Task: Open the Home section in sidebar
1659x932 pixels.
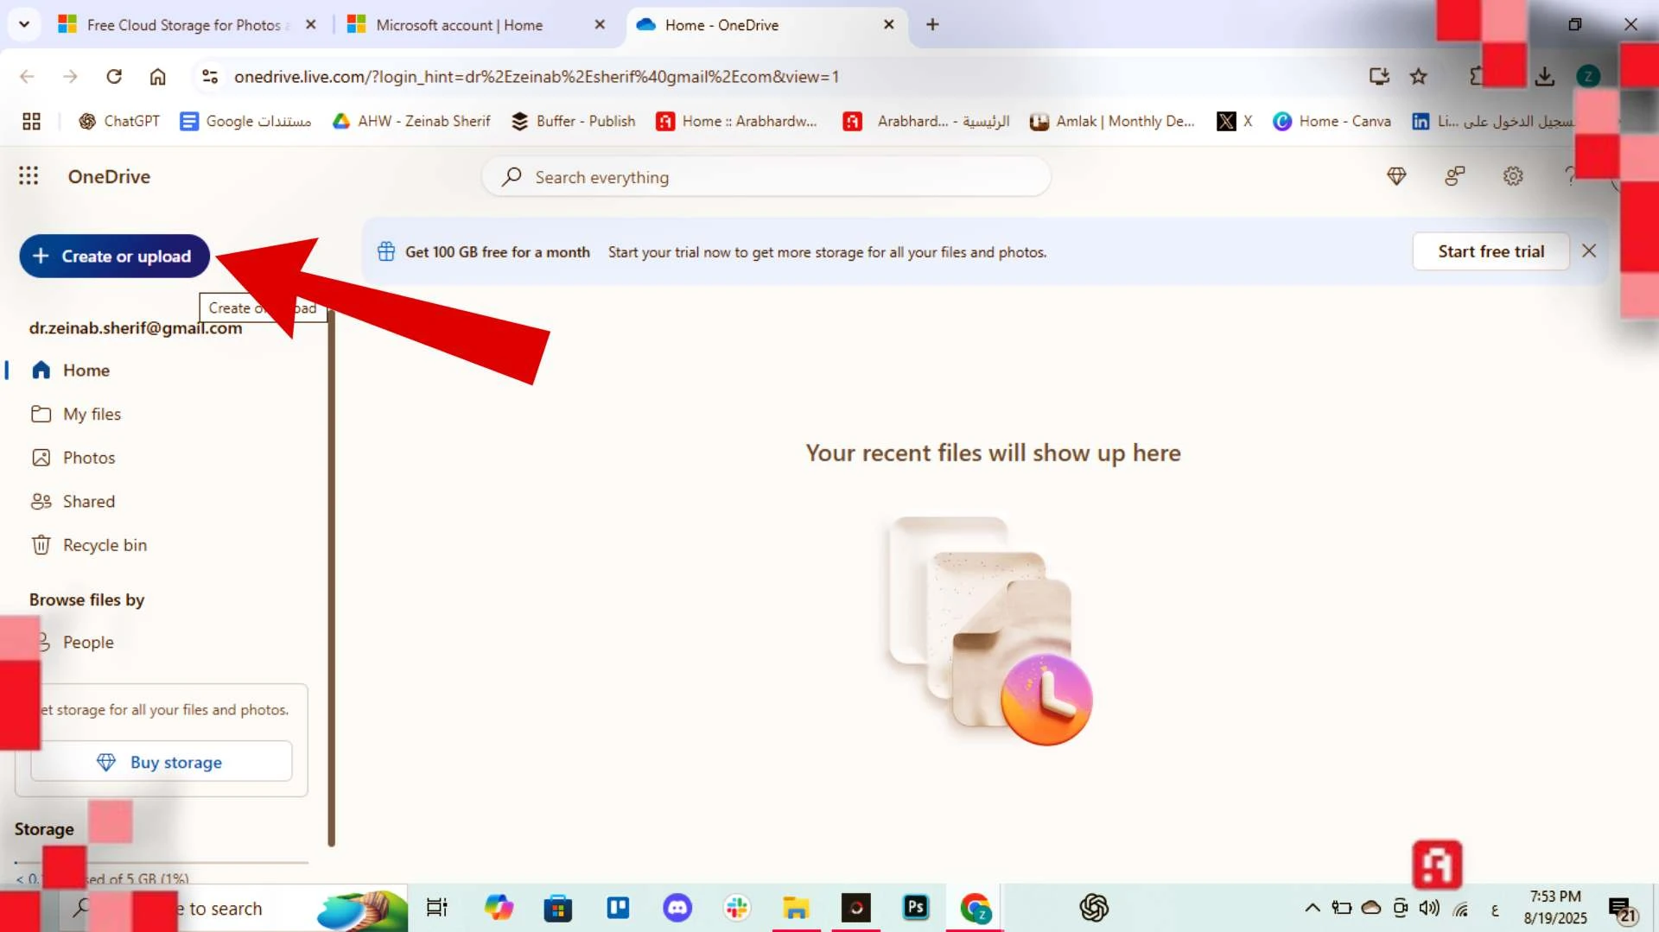Action: pyautogui.click(x=86, y=370)
